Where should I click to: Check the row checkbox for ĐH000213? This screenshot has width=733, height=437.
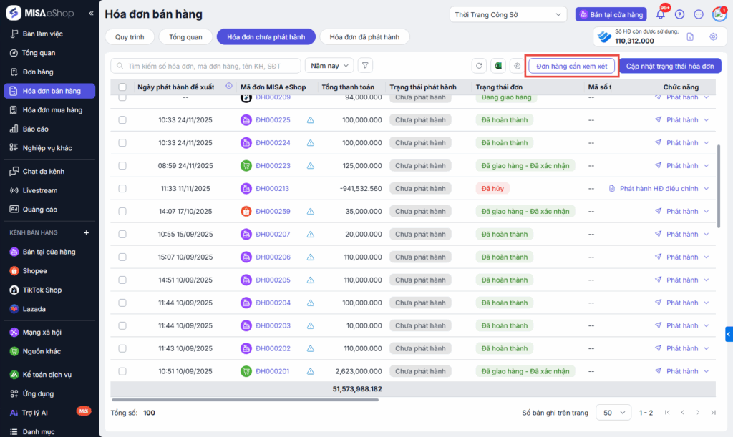[x=122, y=189]
